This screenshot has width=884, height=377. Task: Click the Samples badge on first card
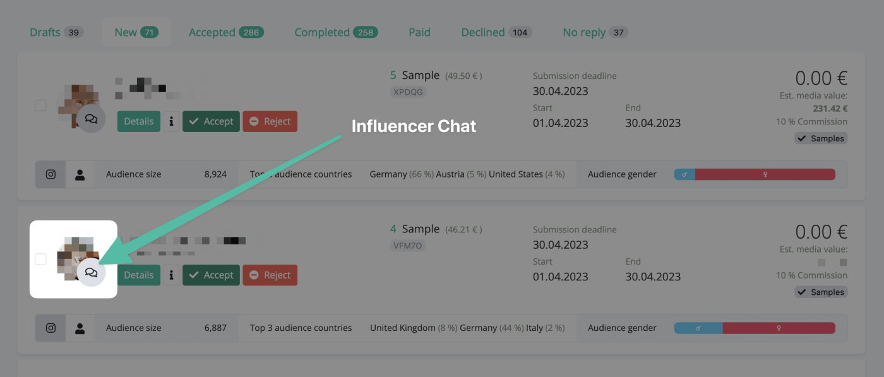[821, 138]
